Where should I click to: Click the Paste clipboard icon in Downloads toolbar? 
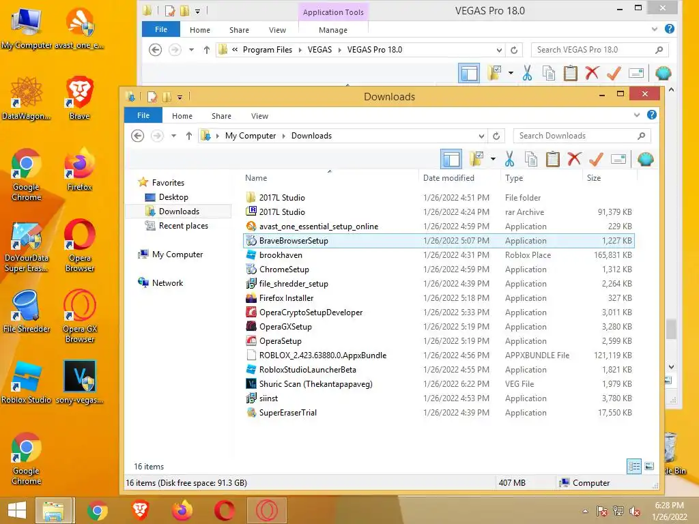pos(553,159)
